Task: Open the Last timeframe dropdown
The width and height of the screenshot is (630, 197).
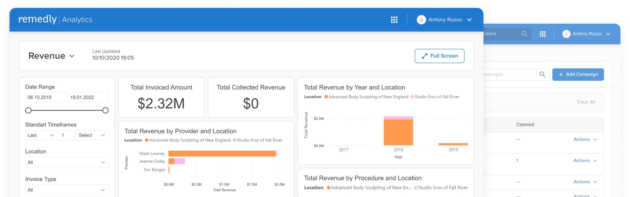Action: [41, 135]
